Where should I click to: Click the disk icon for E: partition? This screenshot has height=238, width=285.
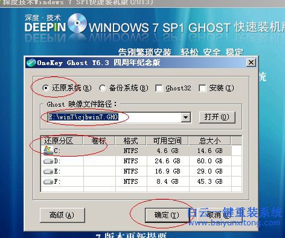pos(48,171)
